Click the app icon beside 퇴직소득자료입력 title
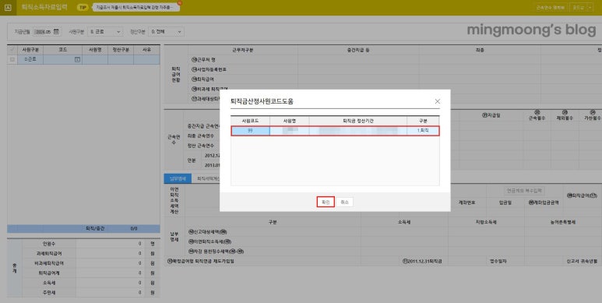The width and height of the screenshot is (602, 303). click(x=8, y=7)
